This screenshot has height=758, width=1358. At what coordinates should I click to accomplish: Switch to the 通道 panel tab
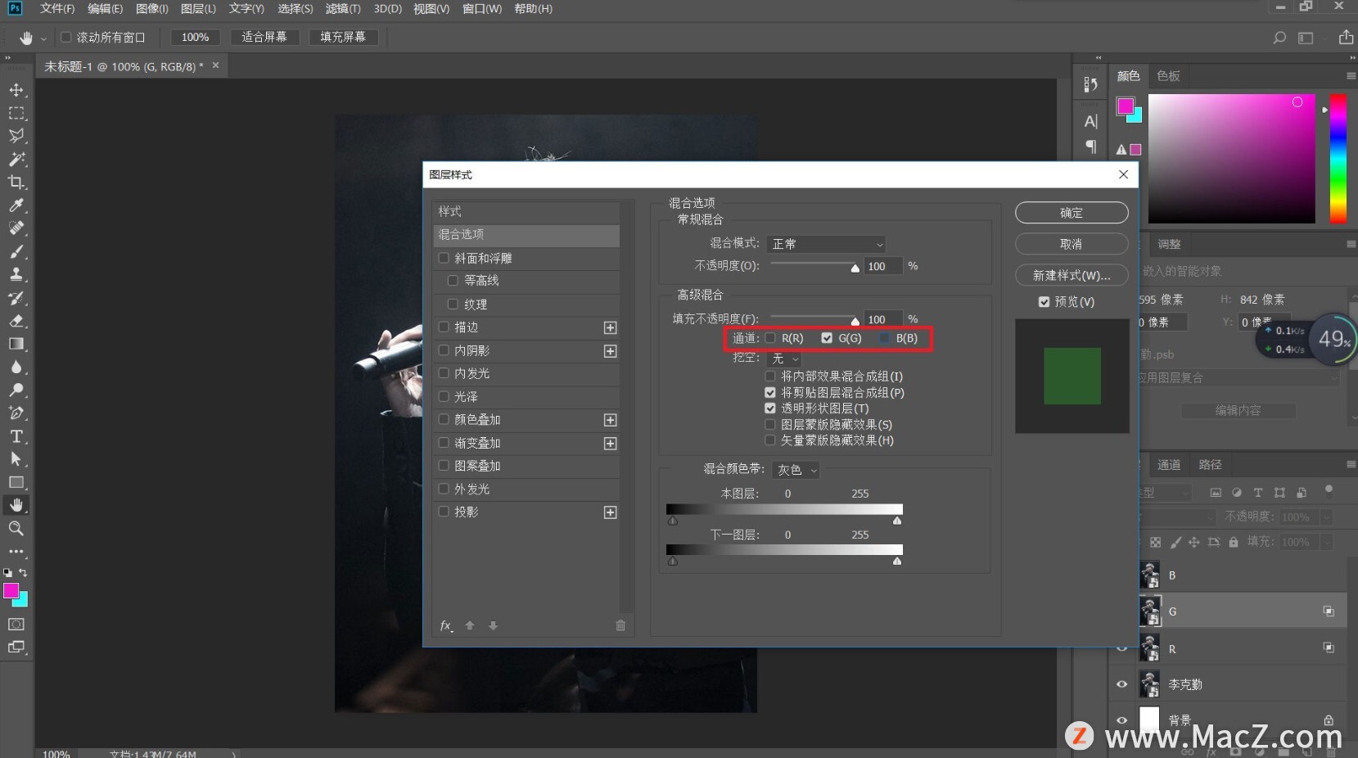click(x=1169, y=465)
